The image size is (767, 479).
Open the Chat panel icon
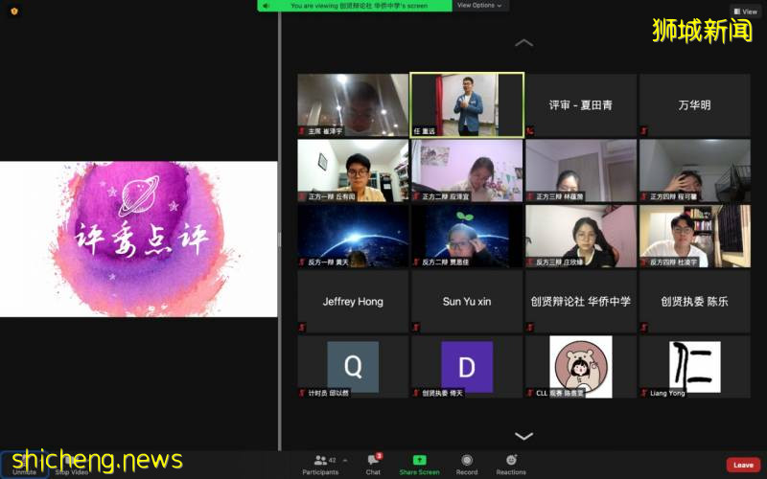pyautogui.click(x=373, y=460)
